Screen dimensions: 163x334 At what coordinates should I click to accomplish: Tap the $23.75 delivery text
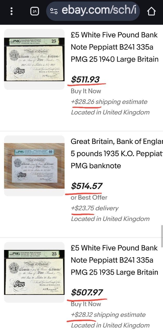point(95,208)
